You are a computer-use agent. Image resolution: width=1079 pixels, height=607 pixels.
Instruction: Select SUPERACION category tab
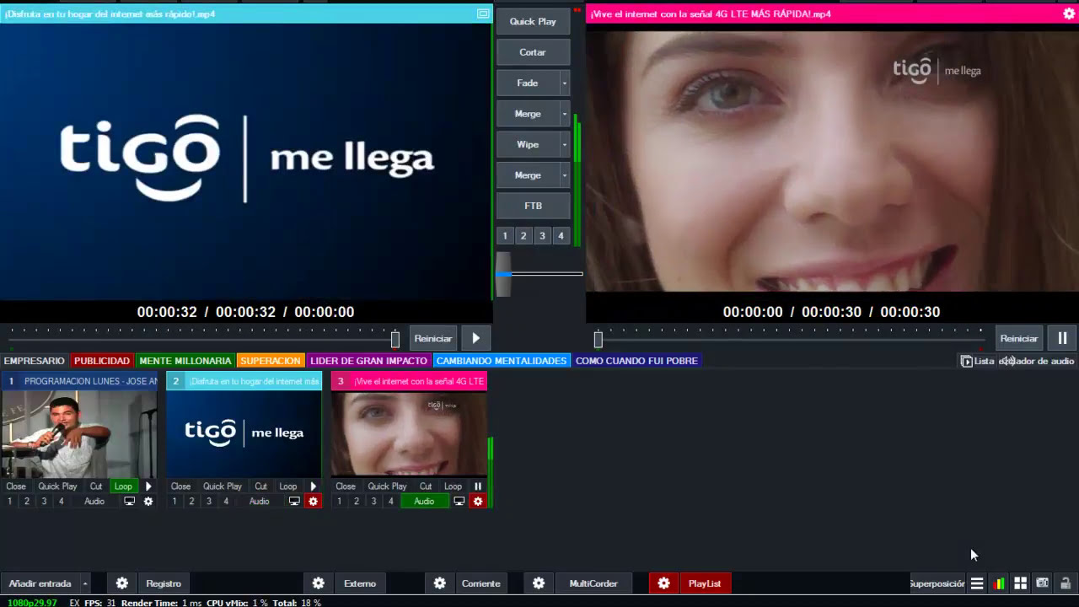point(271,361)
